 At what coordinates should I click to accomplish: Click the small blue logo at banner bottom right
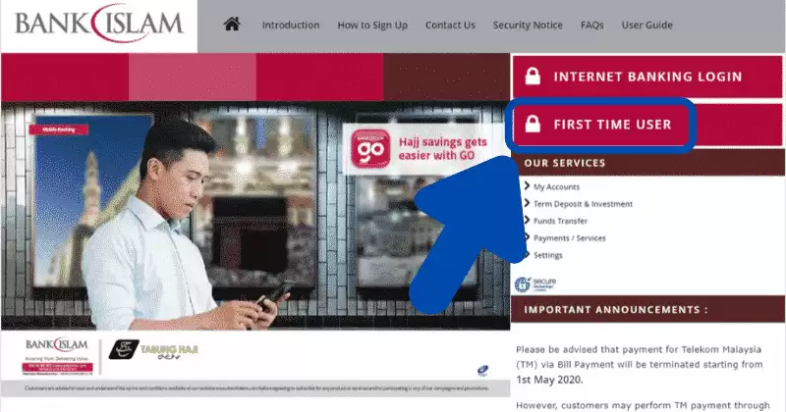(x=479, y=370)
